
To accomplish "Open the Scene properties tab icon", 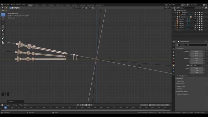I will click(x=174, y=58).
